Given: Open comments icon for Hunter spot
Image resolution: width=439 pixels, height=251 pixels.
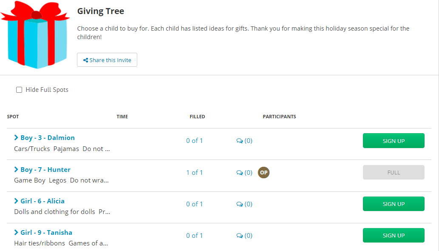Looking at the screenshot, I should pyautogui.click(x=240, y=173).
